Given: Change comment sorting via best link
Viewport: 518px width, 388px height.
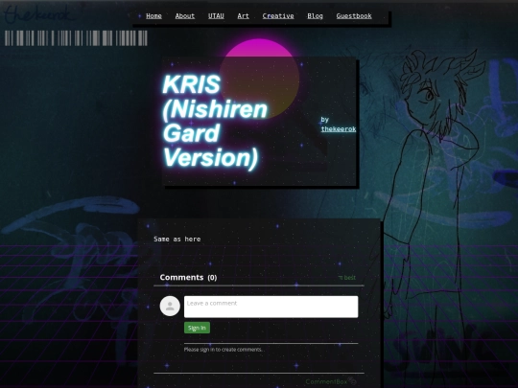Looking at the screenshot, I should (x=347, y=278).
